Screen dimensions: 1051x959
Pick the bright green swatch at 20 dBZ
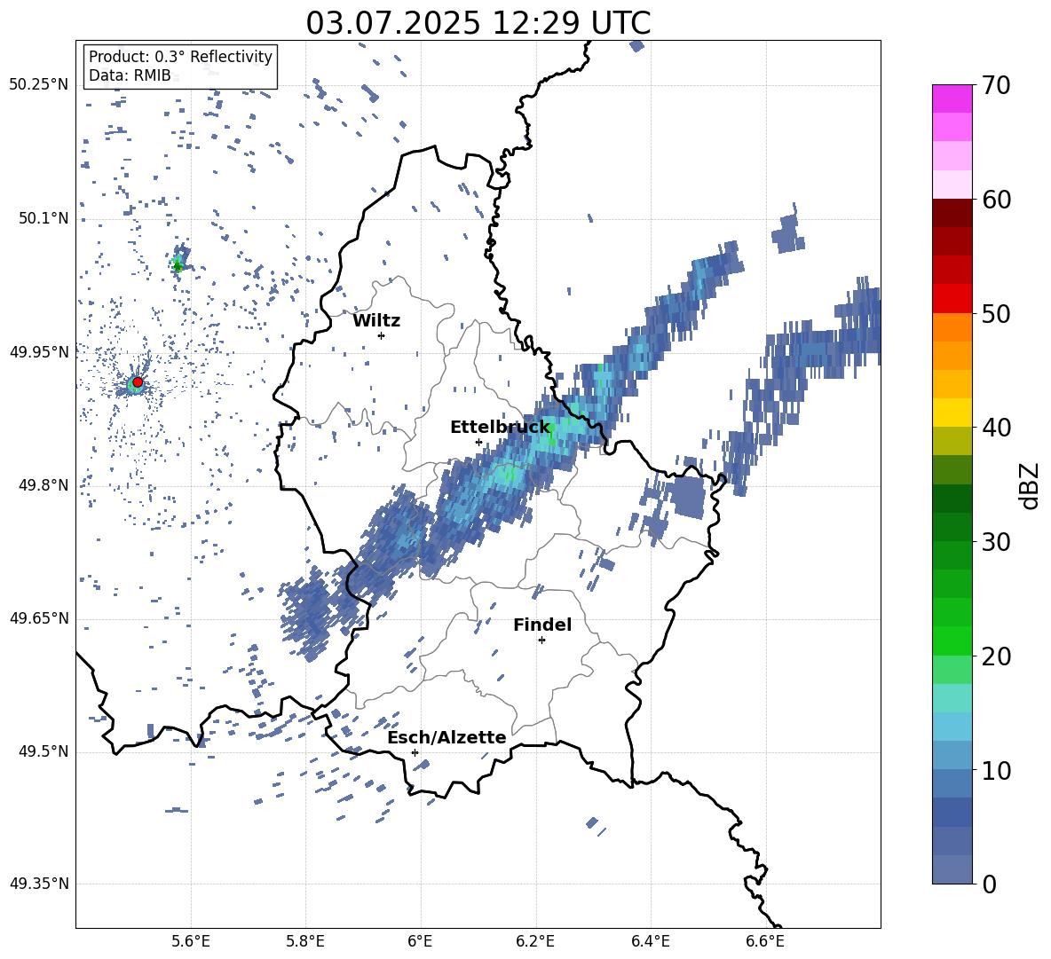pyautogui.click(x=952, y=641)
